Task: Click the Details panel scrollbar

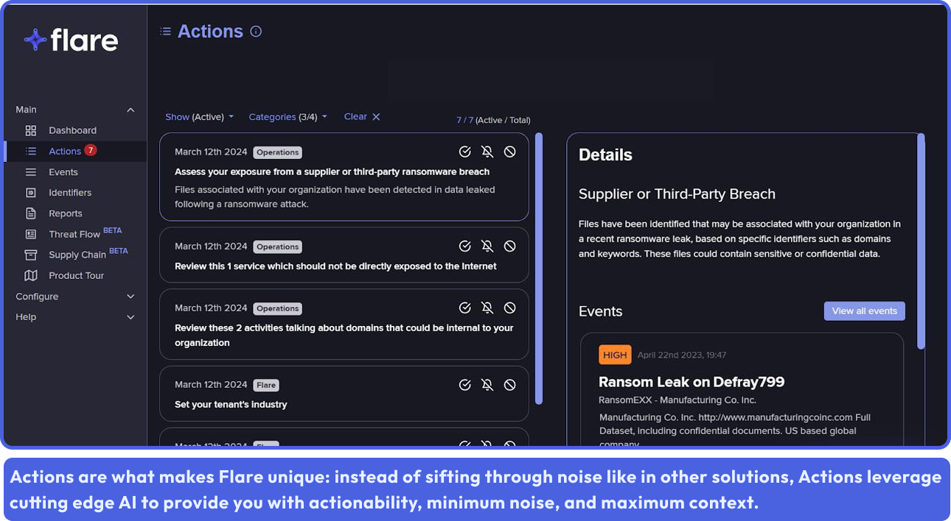Action: point(921,241)
